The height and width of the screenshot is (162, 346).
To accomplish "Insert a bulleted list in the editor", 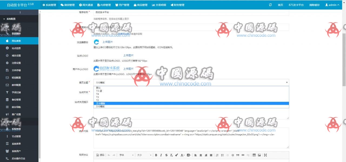I will [x=222, y=155].
